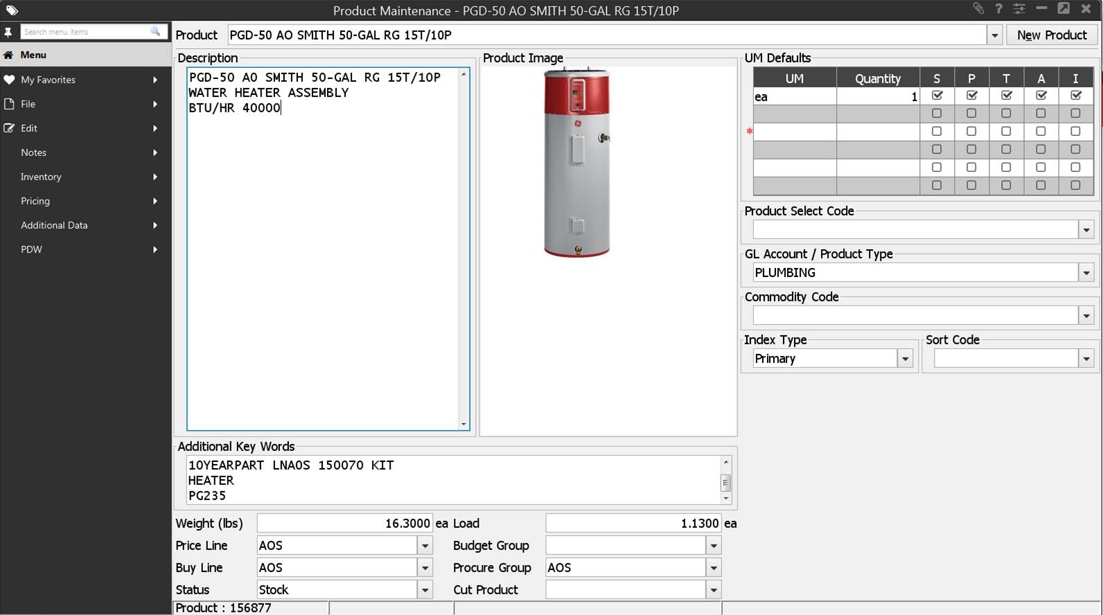
Task: Open the GL Account PLUMBING dropdown
Action: [1086, 273]
